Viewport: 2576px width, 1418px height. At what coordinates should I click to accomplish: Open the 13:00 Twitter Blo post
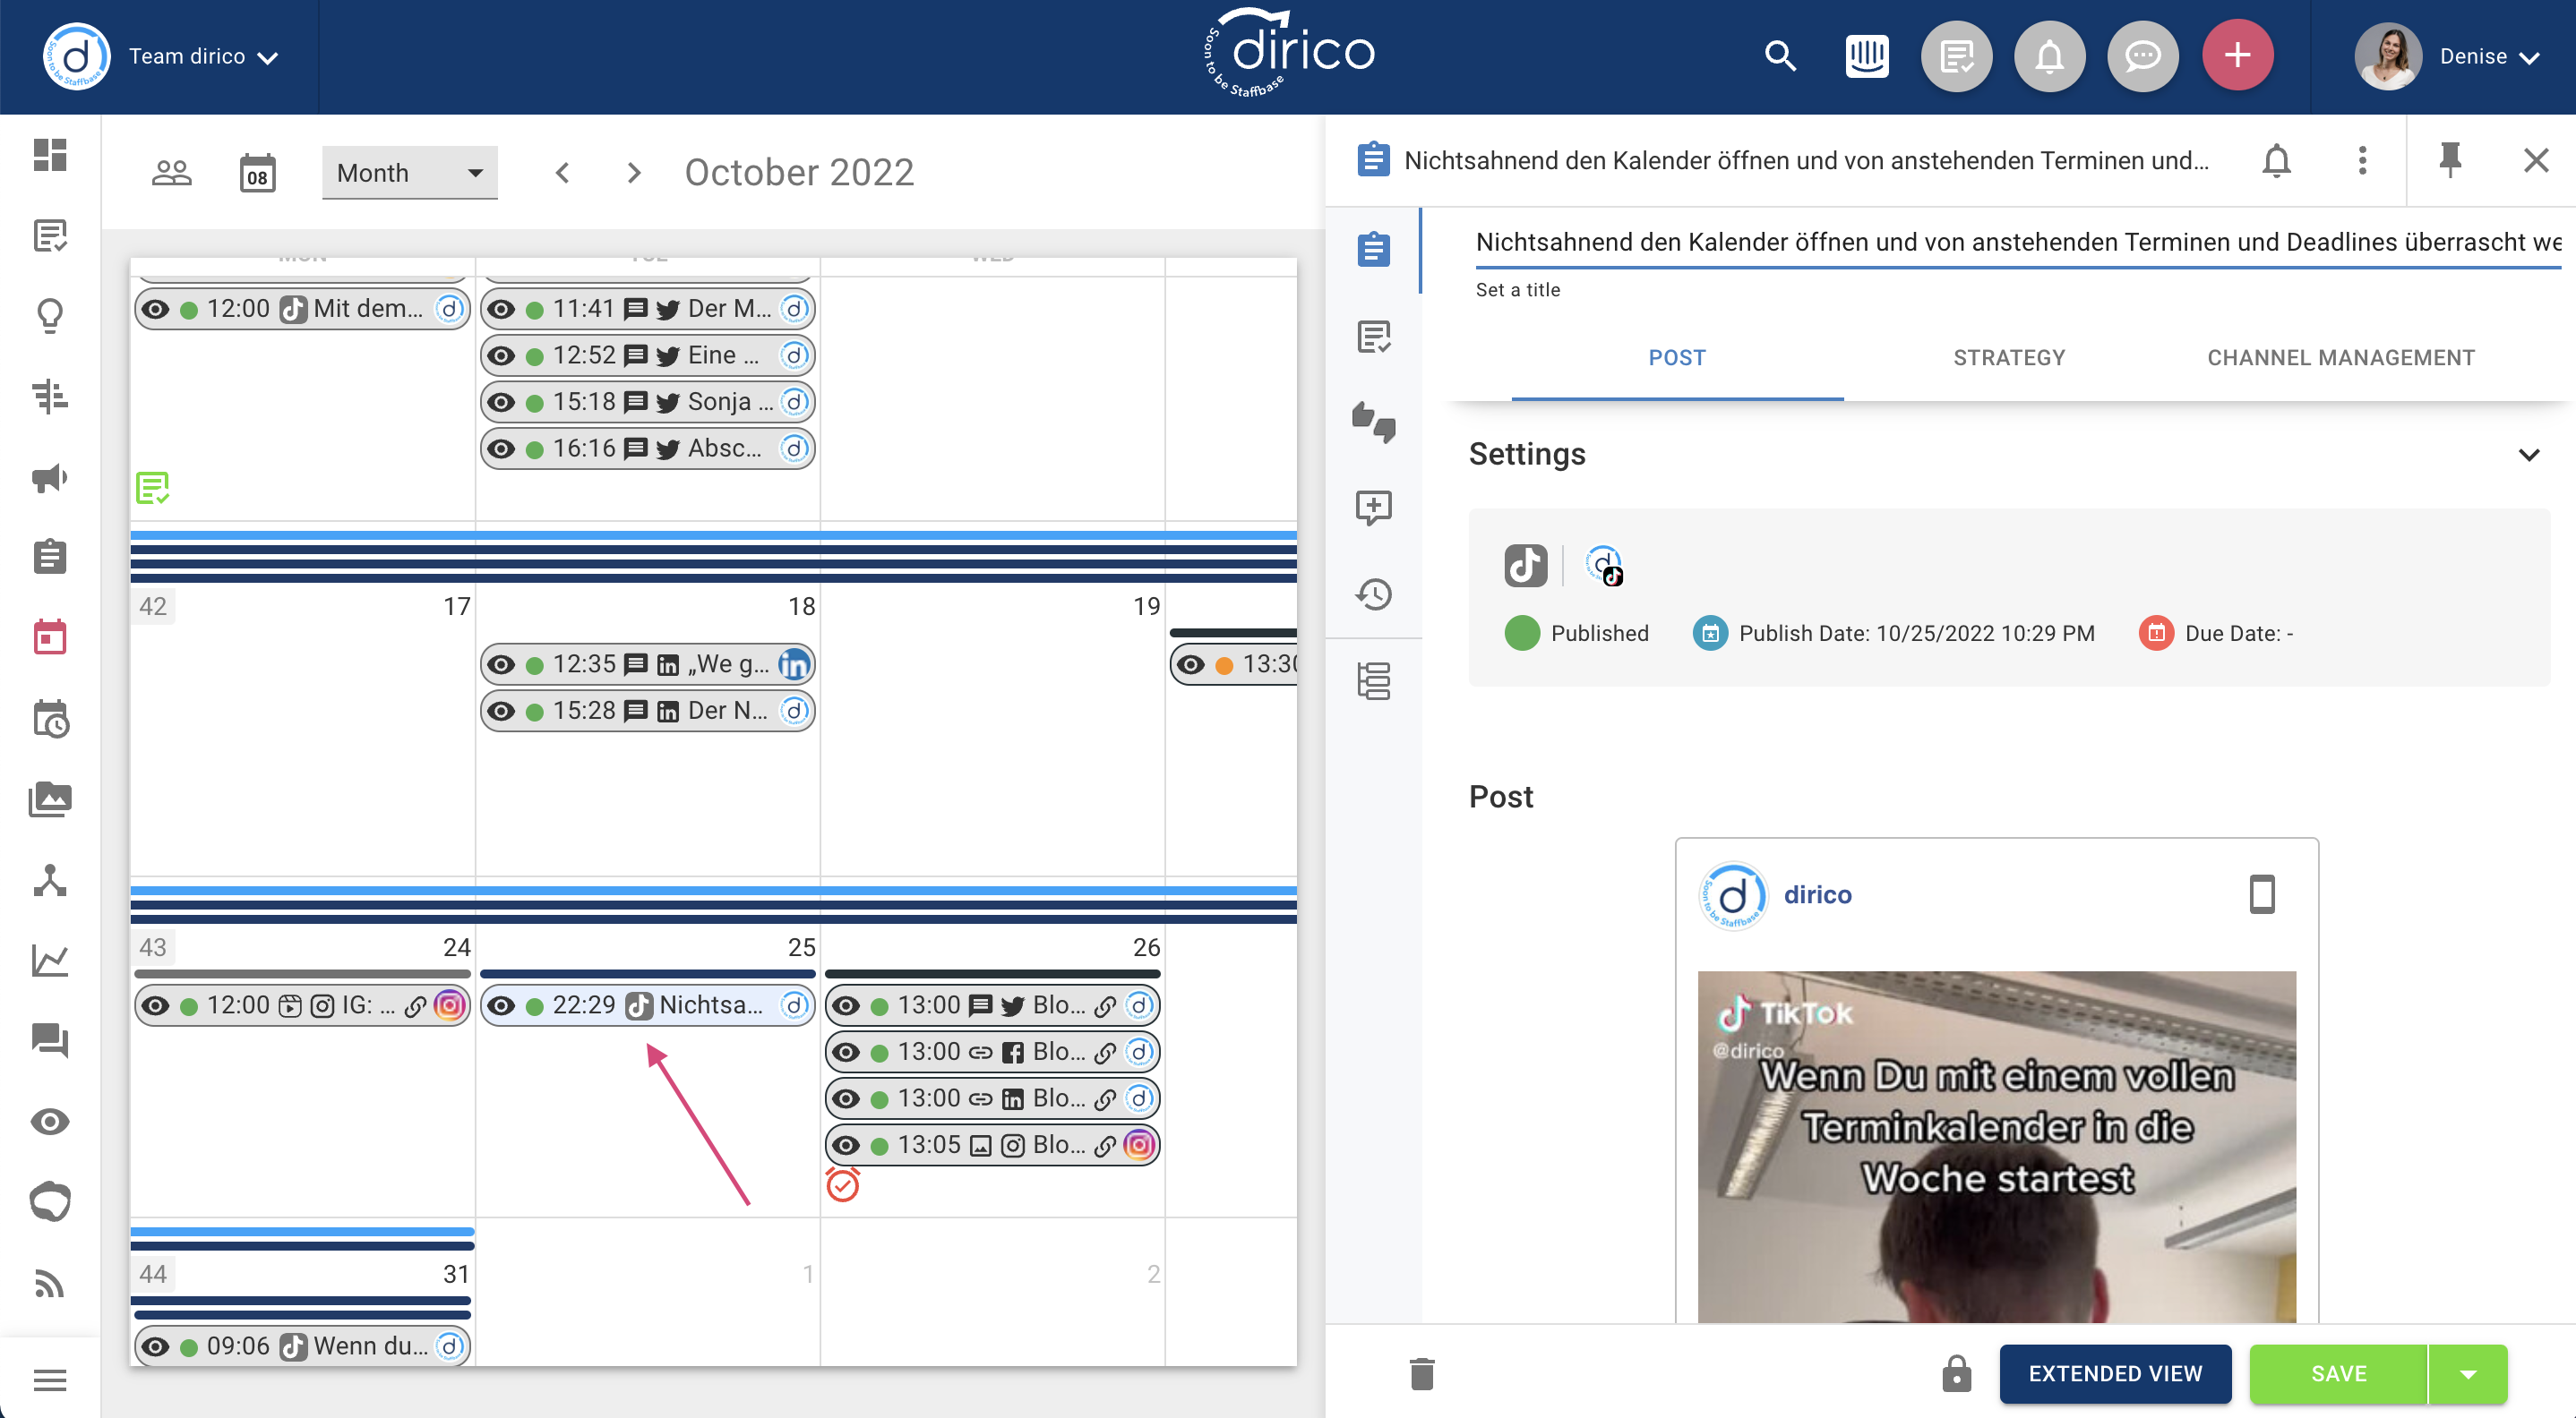click(x=992, y=1006)
